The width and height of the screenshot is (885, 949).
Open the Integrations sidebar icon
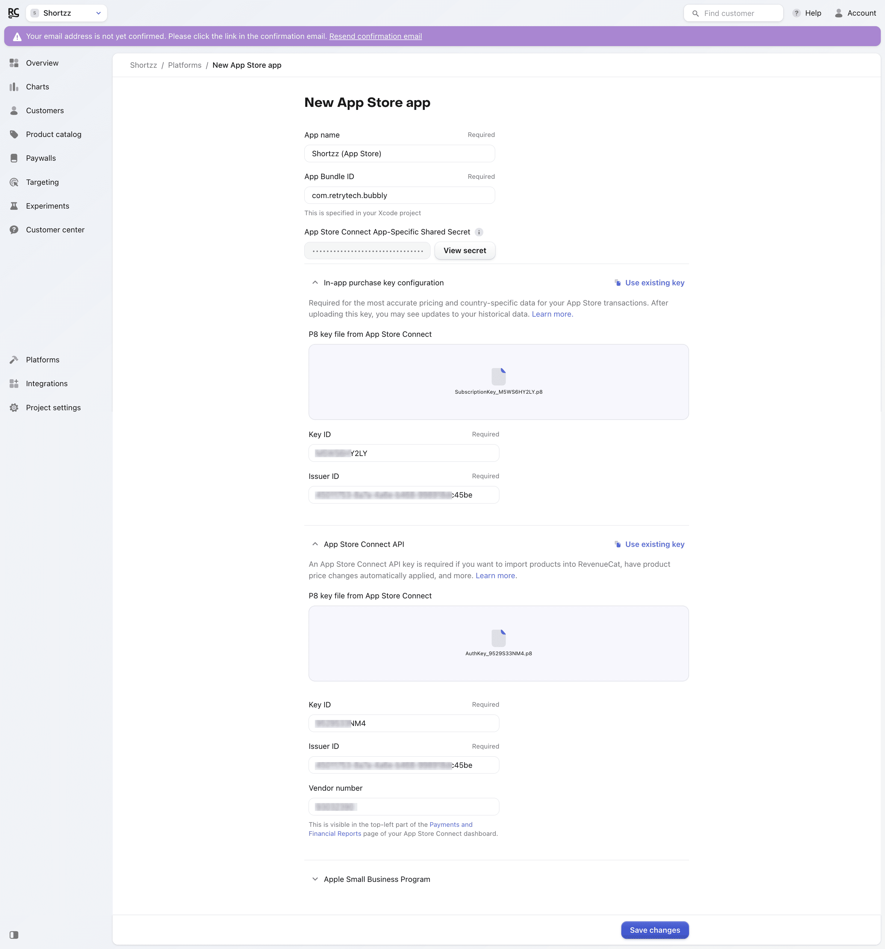point(14,384)
